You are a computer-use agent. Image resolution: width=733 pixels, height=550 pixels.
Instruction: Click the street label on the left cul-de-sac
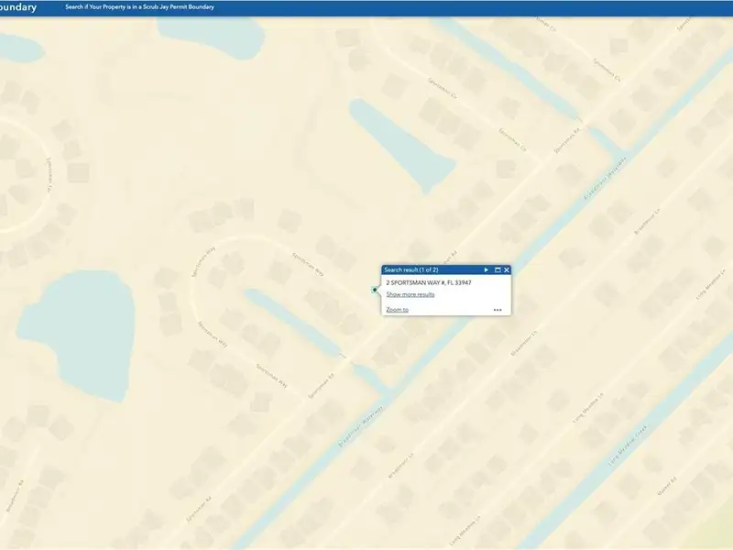(x=49, y=173)
